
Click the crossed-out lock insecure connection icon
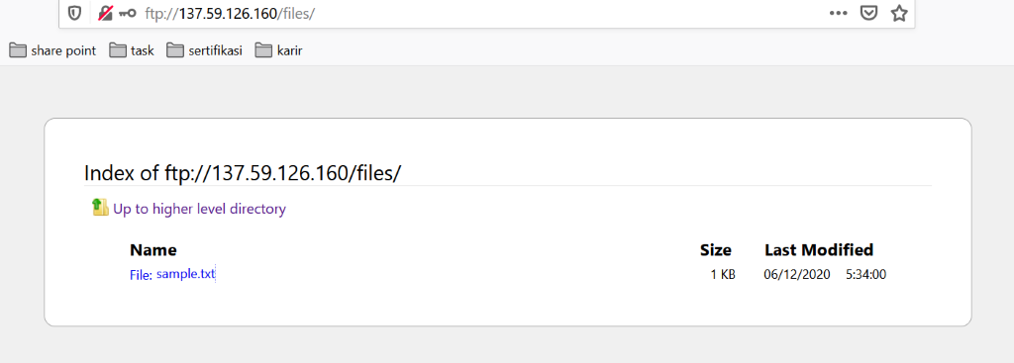[105, 13]
